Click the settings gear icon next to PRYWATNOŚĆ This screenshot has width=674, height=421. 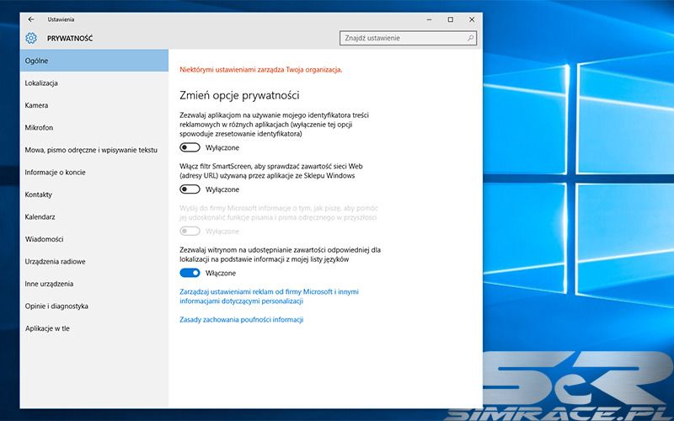pos(31,38)
